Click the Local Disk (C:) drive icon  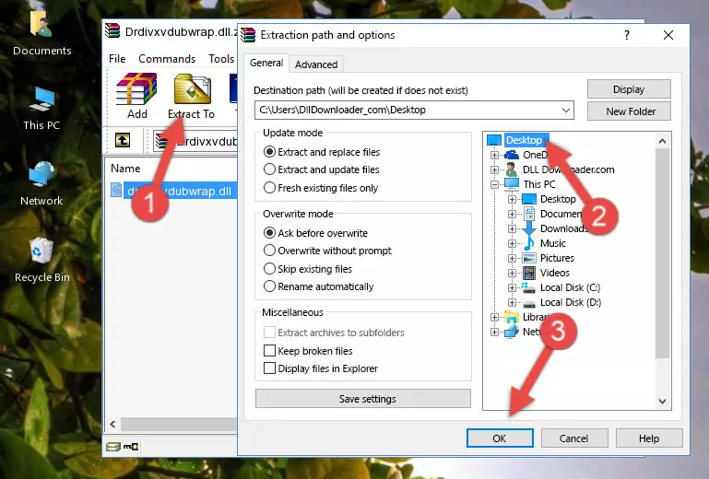pyautogui.click(x=529, y=287)
